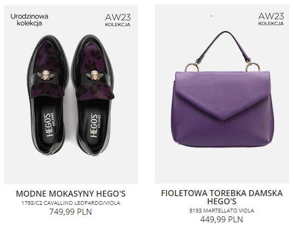Click the right gold ring on the handbag
This screenshot has height=248, width=294.
(x=253, y=66)
